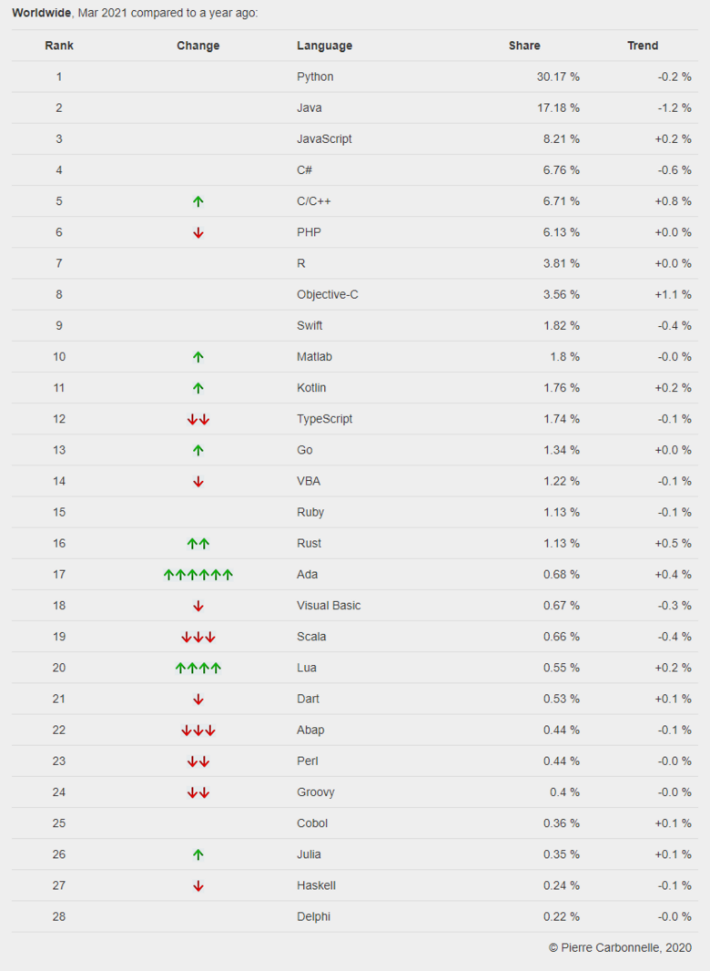Click the Pierre Carbonnelle copyright text

pos(620,947)
